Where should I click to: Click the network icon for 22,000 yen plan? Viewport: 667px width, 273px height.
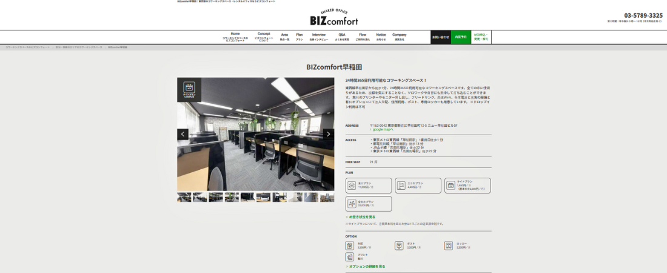(x=352, y=204)
